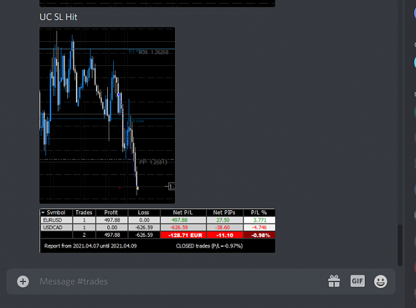416x308 pixels.
Task: Click the 'UC SL Hit' message text
Action: 59,17
